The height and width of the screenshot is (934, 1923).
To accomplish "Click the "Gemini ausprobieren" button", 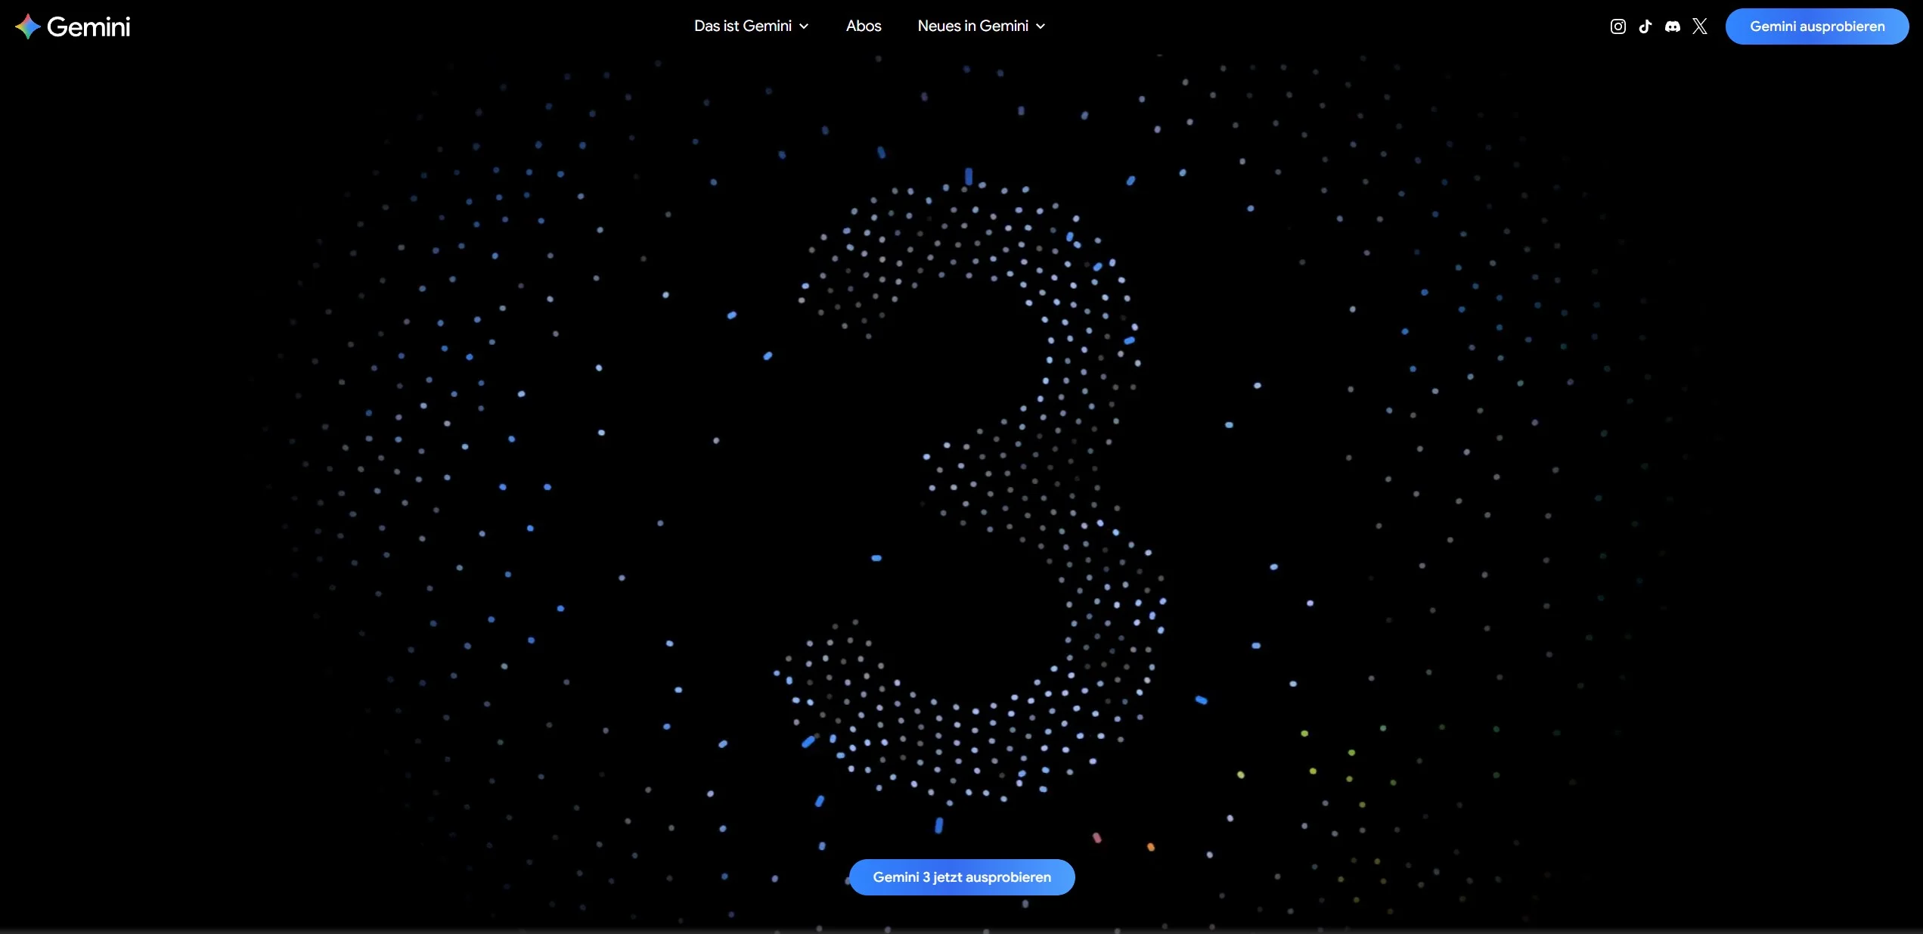I will (1817, 26).
